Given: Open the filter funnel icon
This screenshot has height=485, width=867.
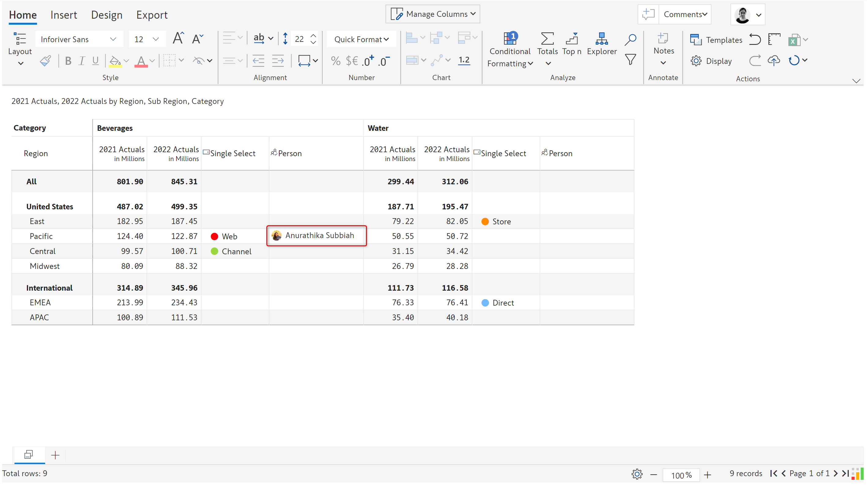Looking at the screenshot, I should click(630, 60).
